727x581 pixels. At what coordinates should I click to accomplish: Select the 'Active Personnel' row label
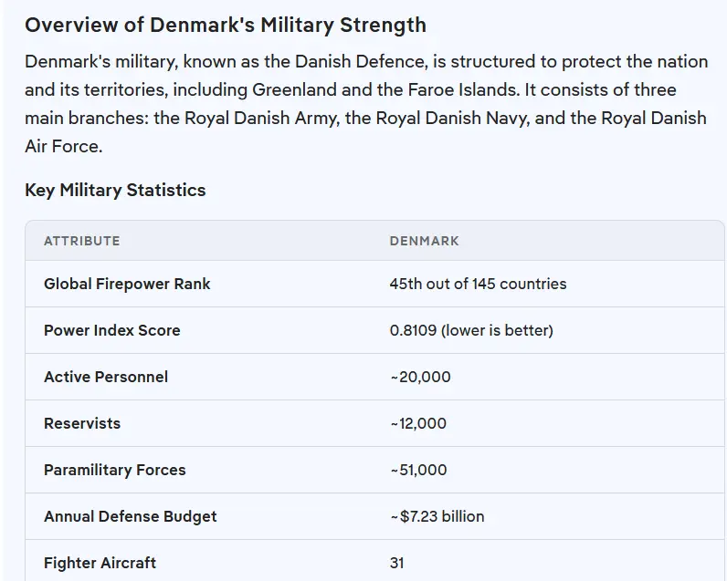point(106,377)
